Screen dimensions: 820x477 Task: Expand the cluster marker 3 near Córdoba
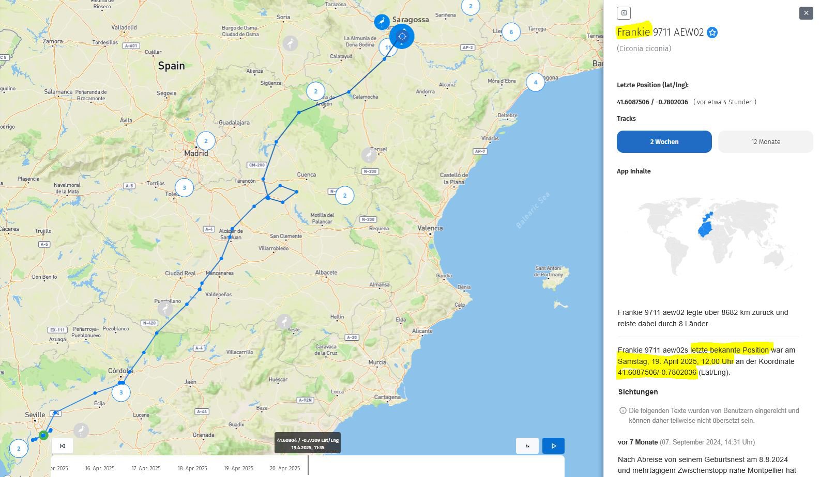pos(121,392)
